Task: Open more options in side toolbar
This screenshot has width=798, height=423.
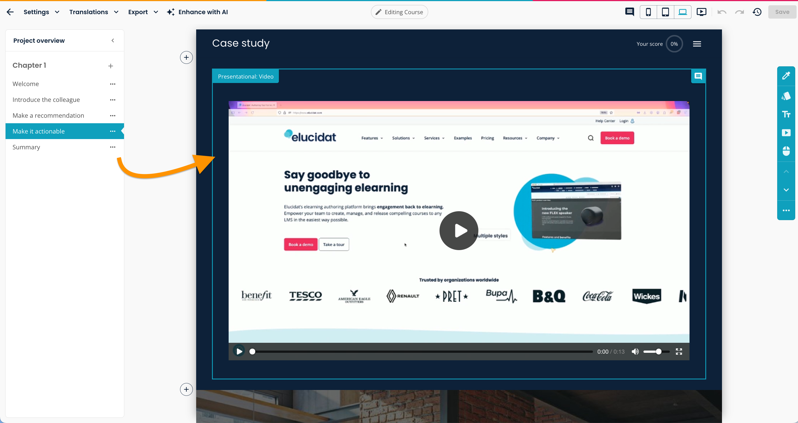Action: pyautogui.click(x=786, y=210)
